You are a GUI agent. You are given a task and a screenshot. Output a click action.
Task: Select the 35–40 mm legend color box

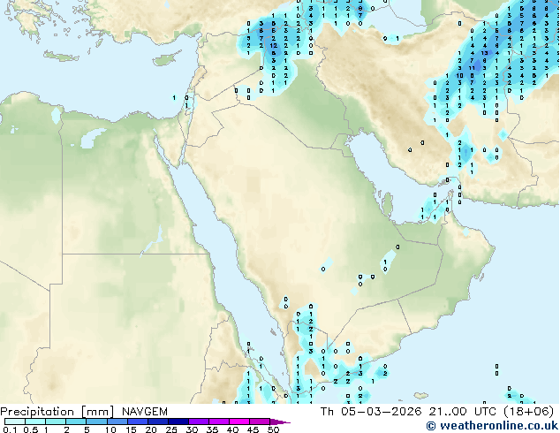(218, 422)
